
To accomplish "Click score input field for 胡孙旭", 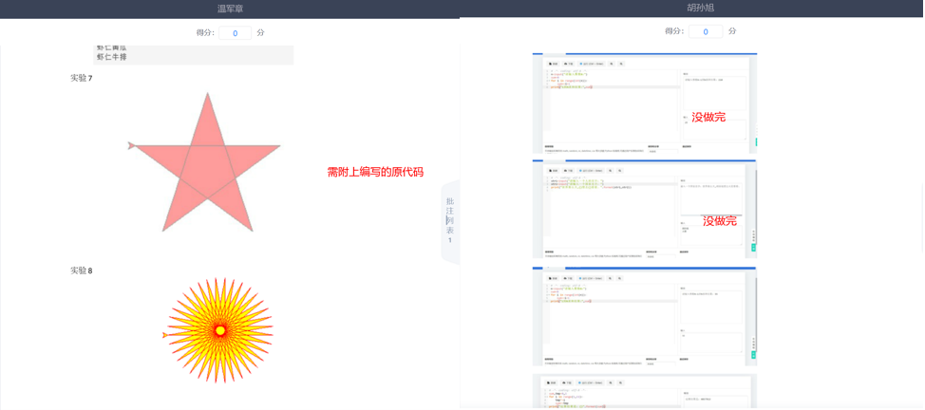I will [x=705, y=32].
